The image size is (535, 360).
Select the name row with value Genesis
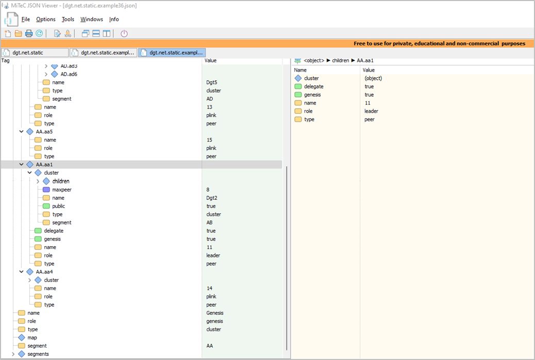[x=141, y=313]
